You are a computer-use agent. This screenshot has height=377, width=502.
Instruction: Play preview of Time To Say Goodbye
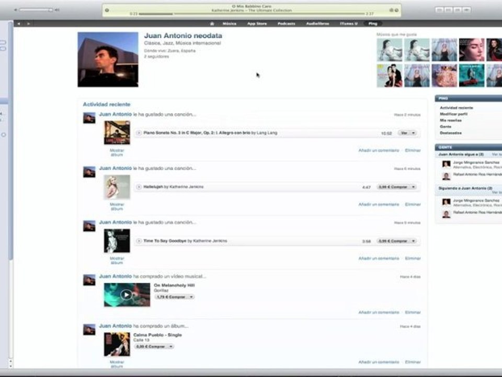pyautogui.click(x=139, y=241)
